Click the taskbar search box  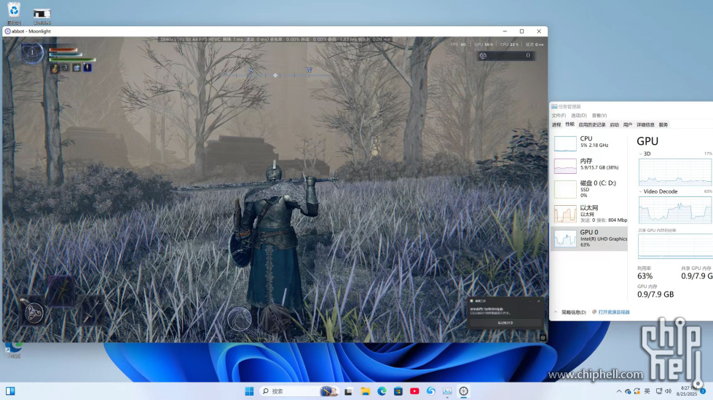point(299,391)
